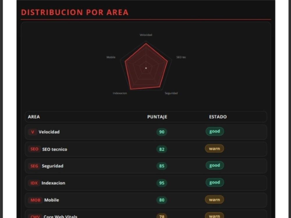
Task: Click the Velocidad label on radar chart
Action: tap(146, 35)
